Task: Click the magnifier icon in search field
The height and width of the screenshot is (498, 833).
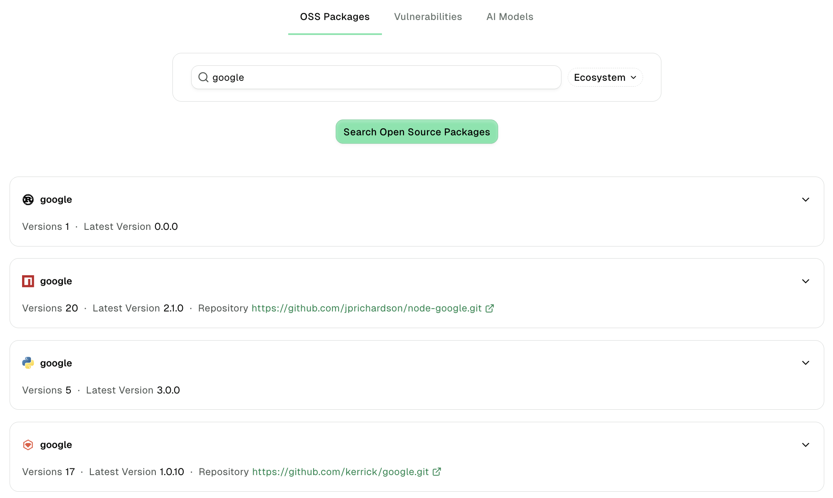Action: (x=203, y=77)
